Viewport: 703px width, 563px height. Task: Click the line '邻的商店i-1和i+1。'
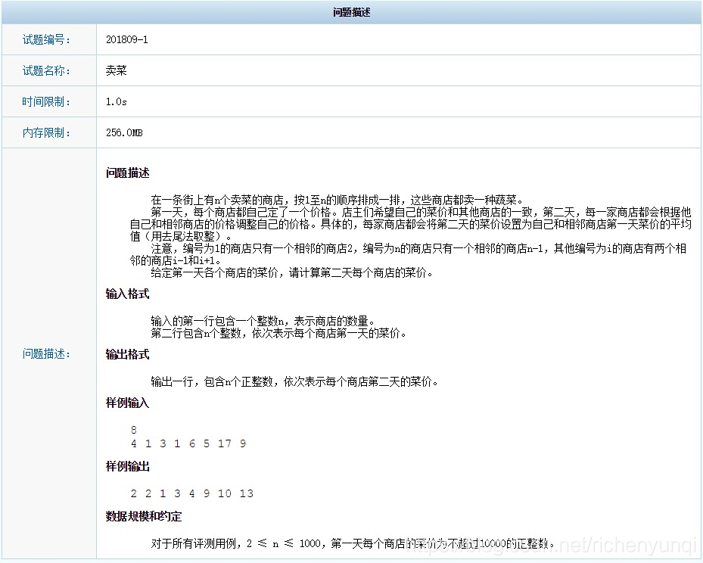(176, 260)
